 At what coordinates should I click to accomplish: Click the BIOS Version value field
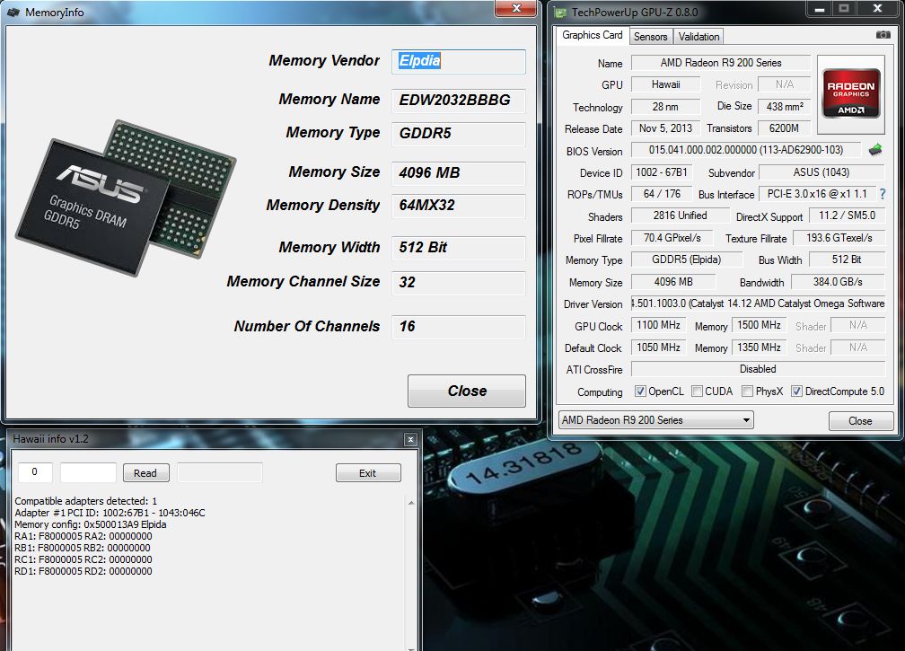point(746,150)
